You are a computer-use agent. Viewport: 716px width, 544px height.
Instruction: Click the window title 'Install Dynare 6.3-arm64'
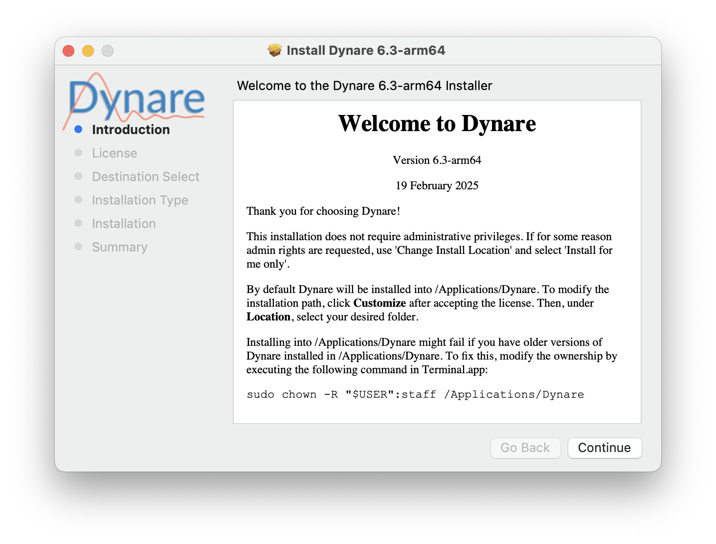pyautogui.click(x=366, y=50)
